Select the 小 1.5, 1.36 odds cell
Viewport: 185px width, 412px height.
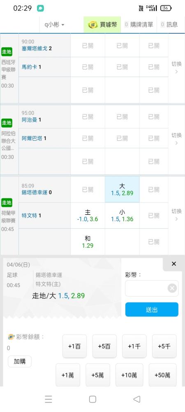[122, 215]
